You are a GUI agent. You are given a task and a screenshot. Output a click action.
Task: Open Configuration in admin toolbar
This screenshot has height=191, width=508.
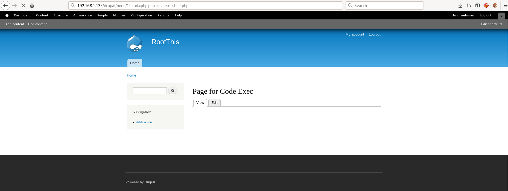tap(142, 15)
